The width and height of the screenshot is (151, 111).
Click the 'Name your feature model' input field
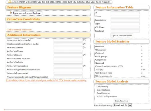pos(68,40)
